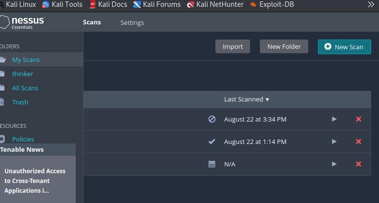379x203 pixels.
Task: Click the completed checkmark icon for 1:14 PM scan
Action: [x=212, y=142]
